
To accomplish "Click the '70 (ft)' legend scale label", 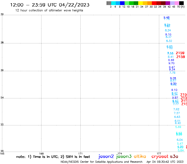I will [181, 7].
